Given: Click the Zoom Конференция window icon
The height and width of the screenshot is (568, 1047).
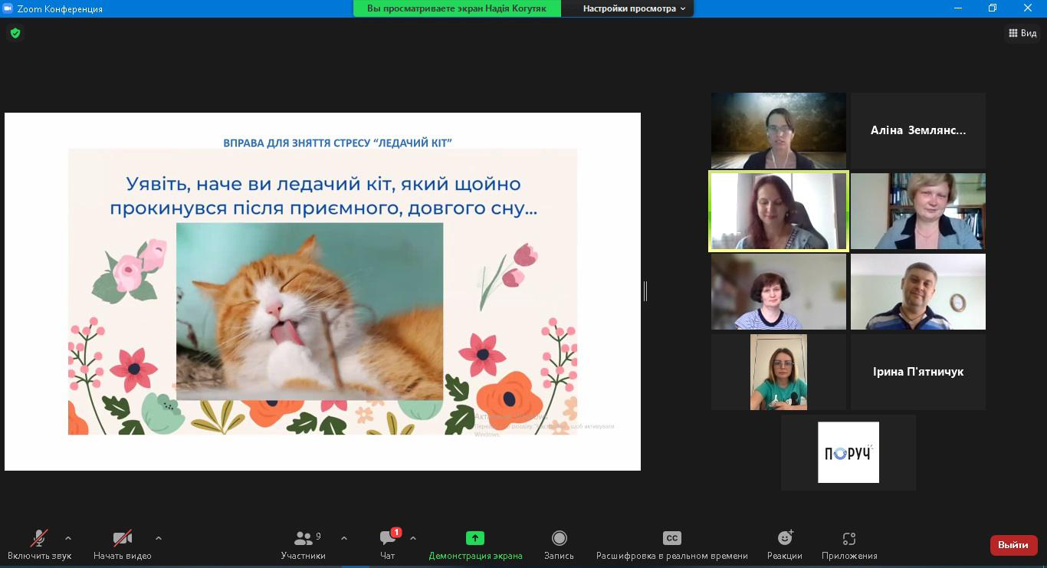Looking at the screenshot, I should coord(8,8).
